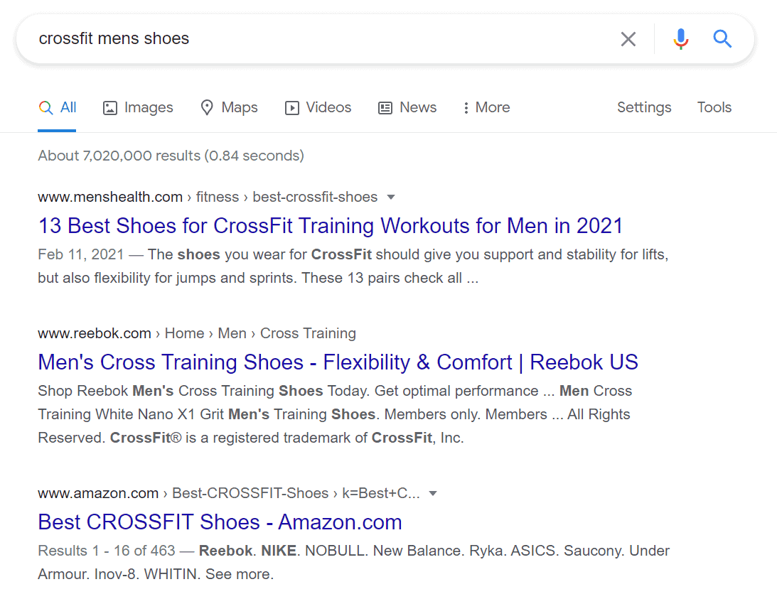This screenshot has height=599, width=777.
Task: Open the search Tools menu
Action: pyautogui.click(x=714, y=108)
